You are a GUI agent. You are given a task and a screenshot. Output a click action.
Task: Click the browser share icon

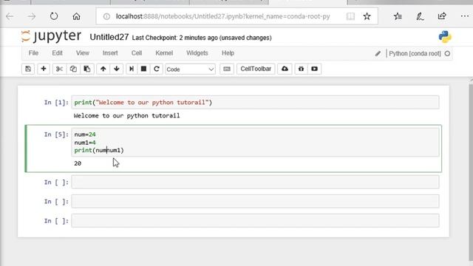442,16
